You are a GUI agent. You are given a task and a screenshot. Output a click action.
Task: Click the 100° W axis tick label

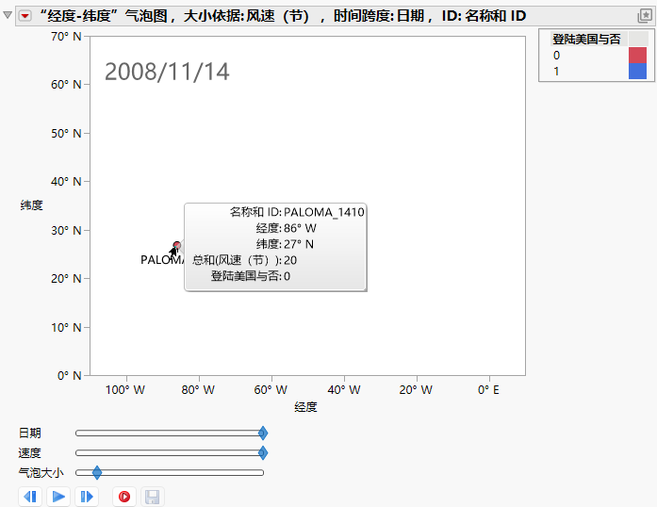click(x=125, y=390)
